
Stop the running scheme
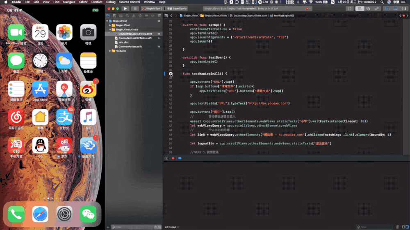135,9
